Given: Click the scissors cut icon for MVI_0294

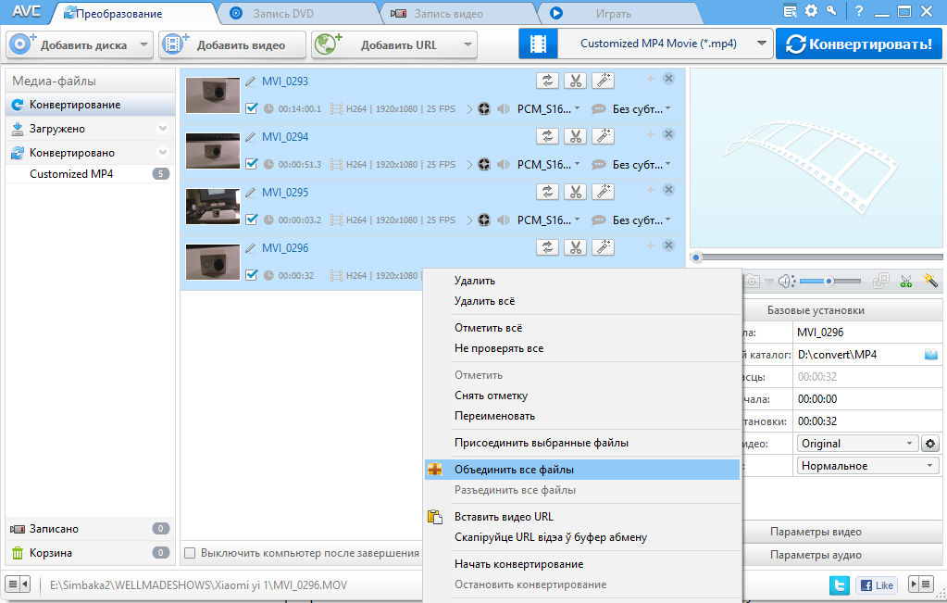Looking at the screenshot, I should click(x=575, y=136).
